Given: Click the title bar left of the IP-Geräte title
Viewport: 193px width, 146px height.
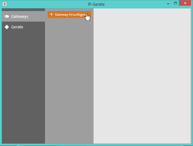Looking at the screenshot, I should pyautogui.click(x=46, y=4).
